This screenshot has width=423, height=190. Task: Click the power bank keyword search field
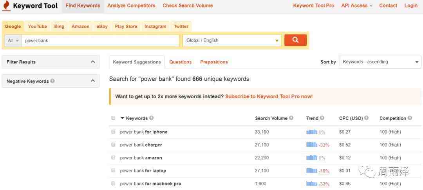coord(100,40)
